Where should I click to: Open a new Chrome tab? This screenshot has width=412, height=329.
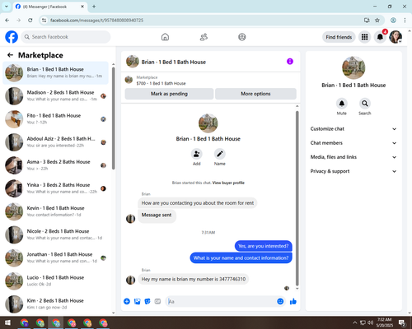click(x=94, y=7)
